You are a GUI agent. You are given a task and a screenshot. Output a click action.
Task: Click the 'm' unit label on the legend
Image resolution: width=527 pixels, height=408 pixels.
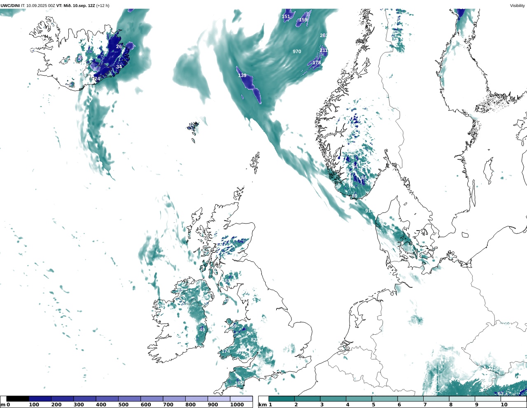click(3, 405)
